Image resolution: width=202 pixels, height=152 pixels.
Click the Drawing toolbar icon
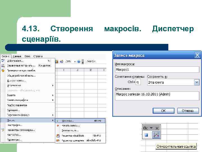pyautogui.click(x=61, y=61)
